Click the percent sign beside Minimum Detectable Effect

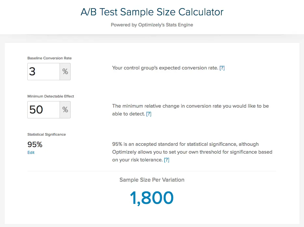point(65,110)
